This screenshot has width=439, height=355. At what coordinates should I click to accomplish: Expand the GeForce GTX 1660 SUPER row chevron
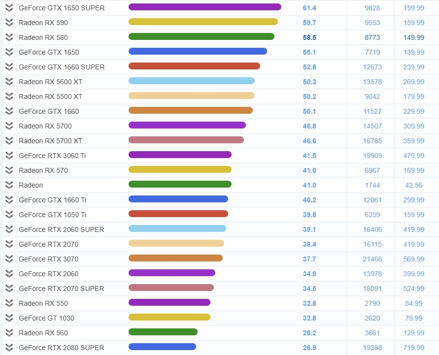point(9,67)
